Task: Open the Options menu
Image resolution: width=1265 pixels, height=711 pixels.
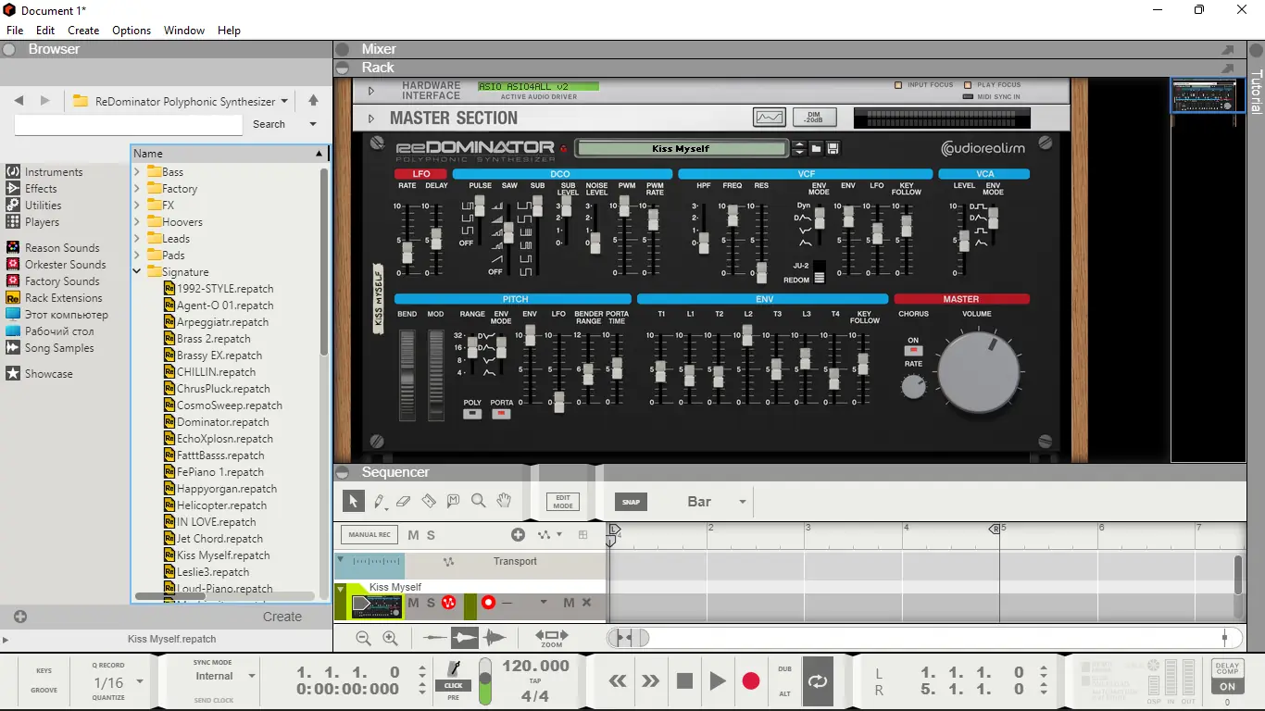Action: click(x=132, y=30)
